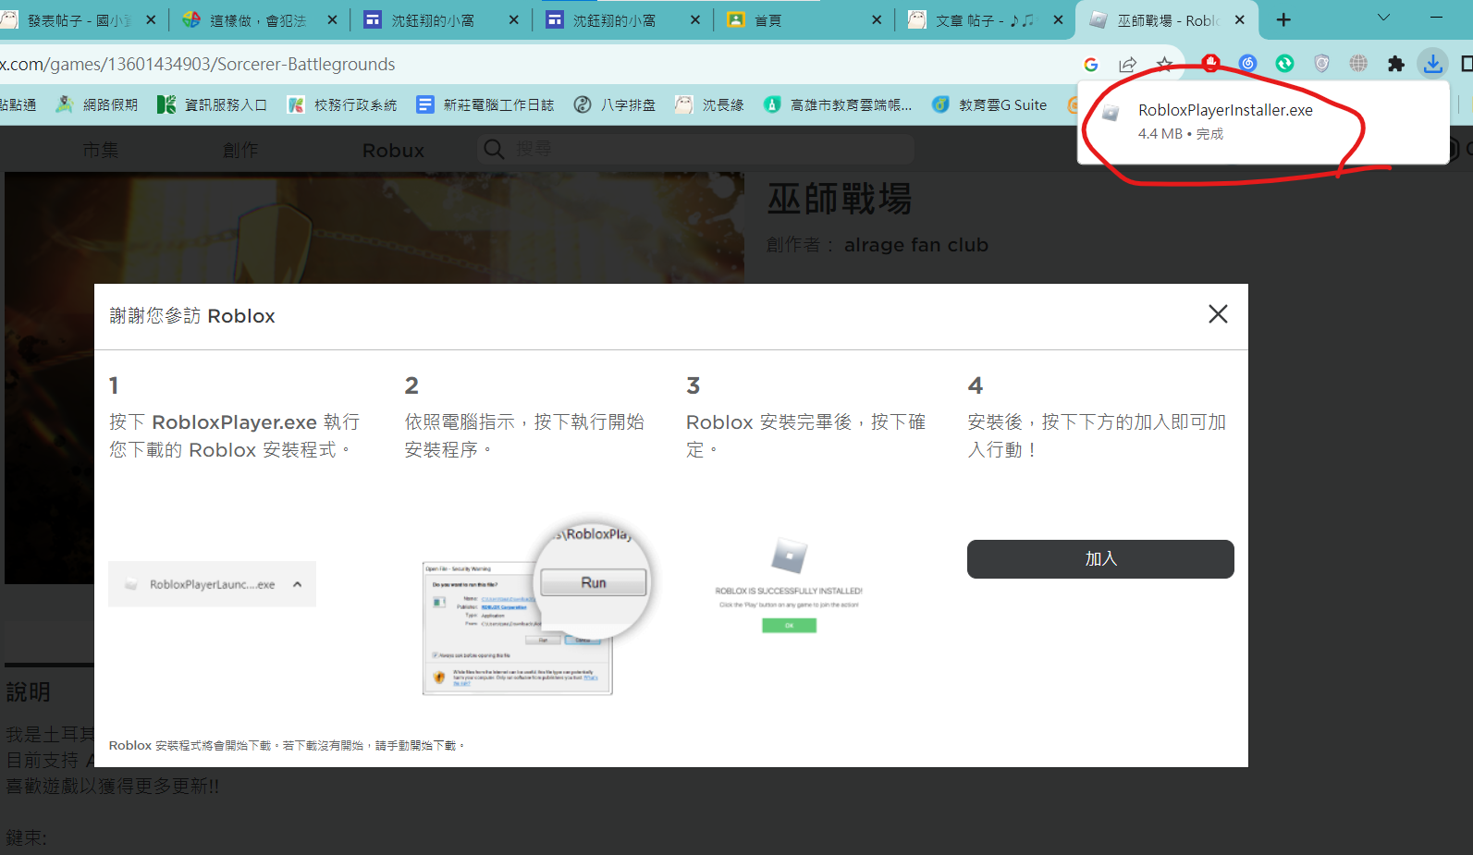
Task: Open the 網路假期 bookmark
Action: 96,105
